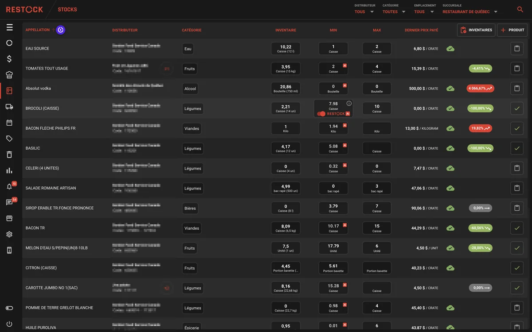Sort by the Catégorie column header

tap(192, 30)
